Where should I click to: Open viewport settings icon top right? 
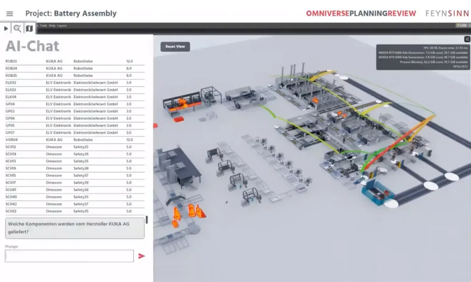[x=467, y=39]
